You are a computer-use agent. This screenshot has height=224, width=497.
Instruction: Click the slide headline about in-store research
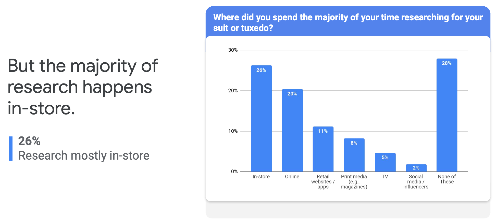coord(83,87)
